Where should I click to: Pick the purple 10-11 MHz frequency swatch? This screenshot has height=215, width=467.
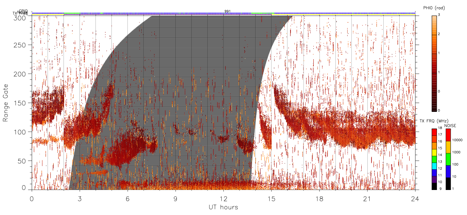coord(434,179)
